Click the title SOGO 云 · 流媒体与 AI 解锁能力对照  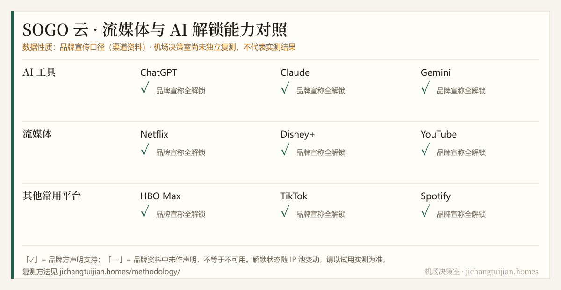coord(155,30)
